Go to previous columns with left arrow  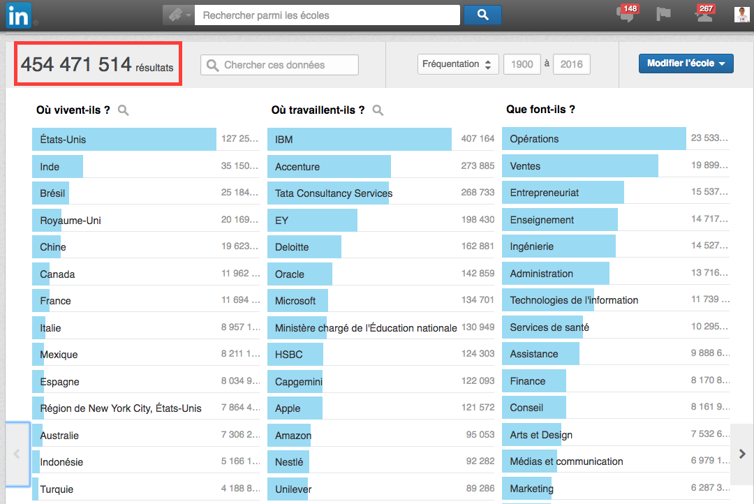pyautogui.click(x=17, y=454)
